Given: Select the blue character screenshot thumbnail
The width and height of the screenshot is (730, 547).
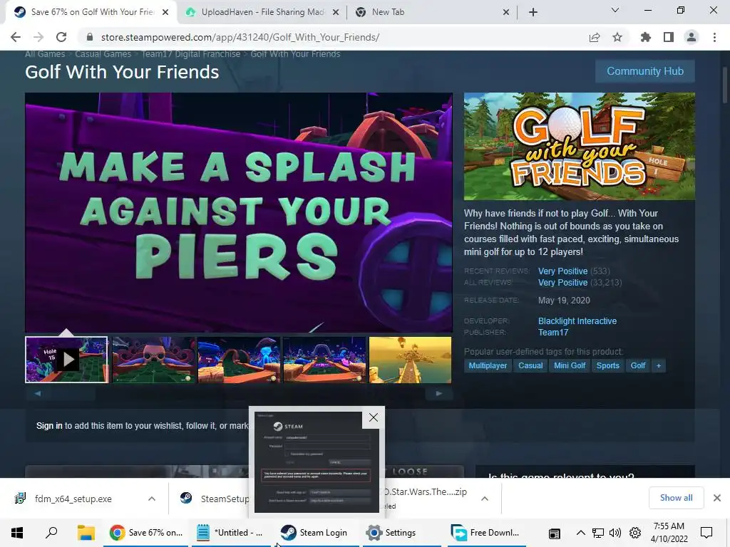Looking at the screenshot, I should click(x=240, y=360).
